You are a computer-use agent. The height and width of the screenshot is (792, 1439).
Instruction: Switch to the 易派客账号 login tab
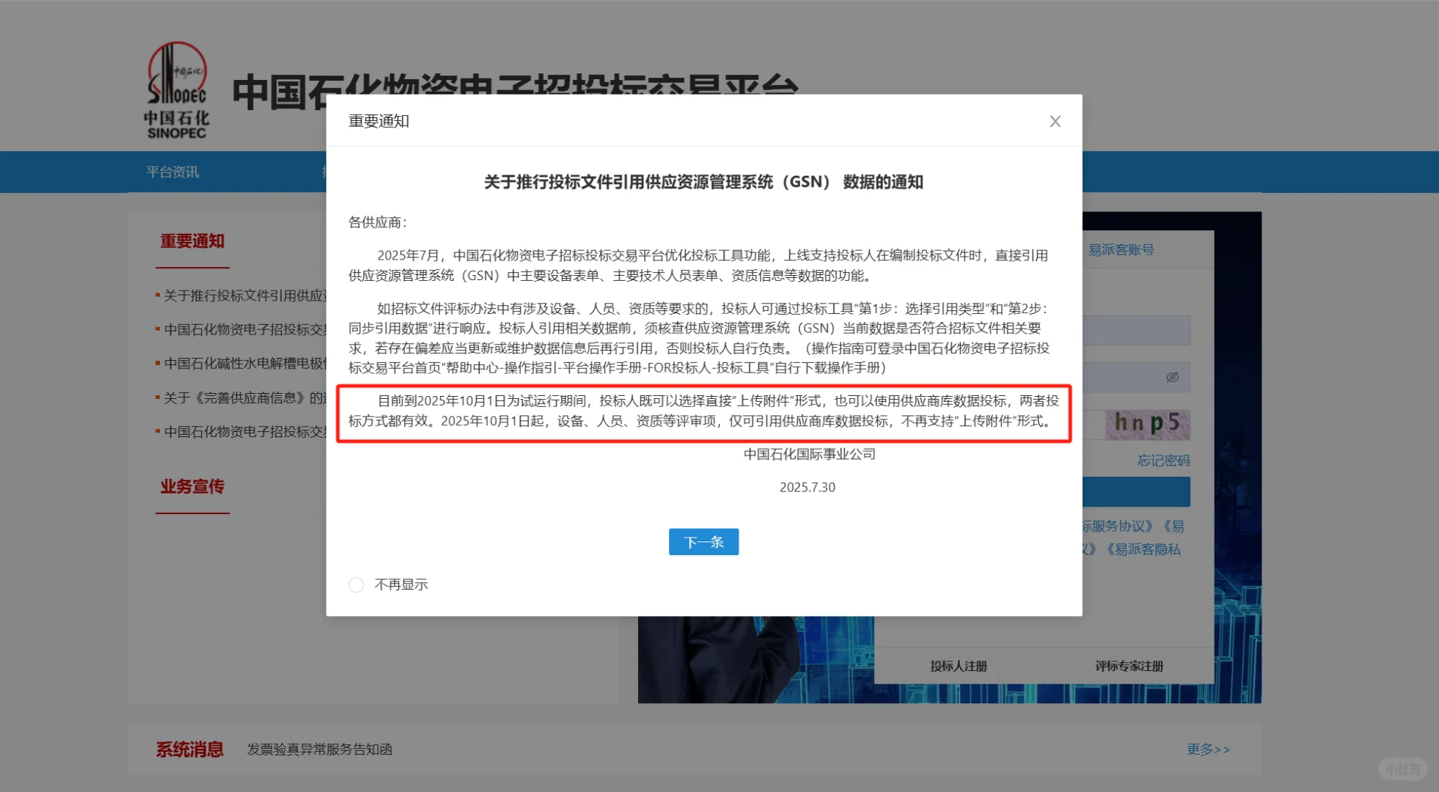click(x=1121, y=249)
